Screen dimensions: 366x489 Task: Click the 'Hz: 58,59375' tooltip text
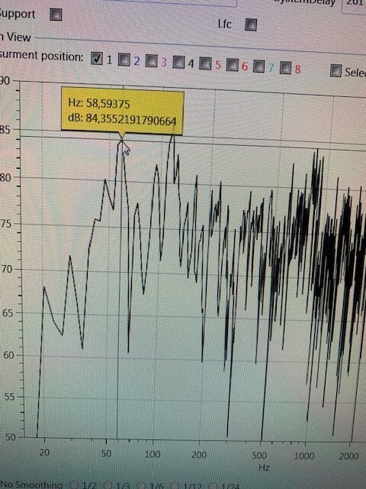(99, 103)
